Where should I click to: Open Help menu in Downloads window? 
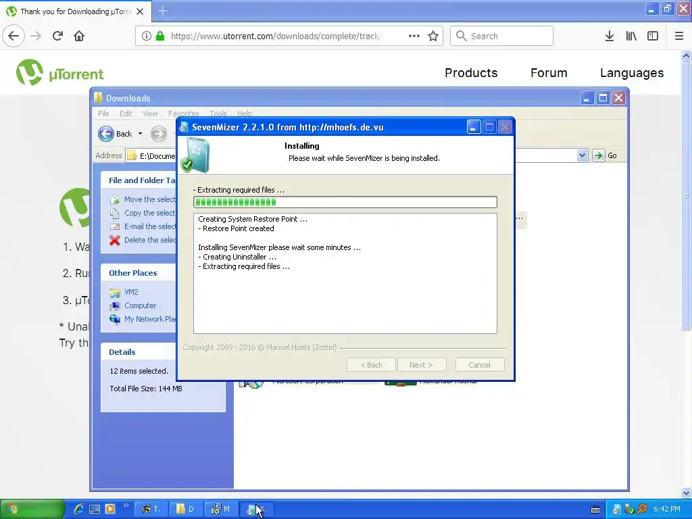244,114
